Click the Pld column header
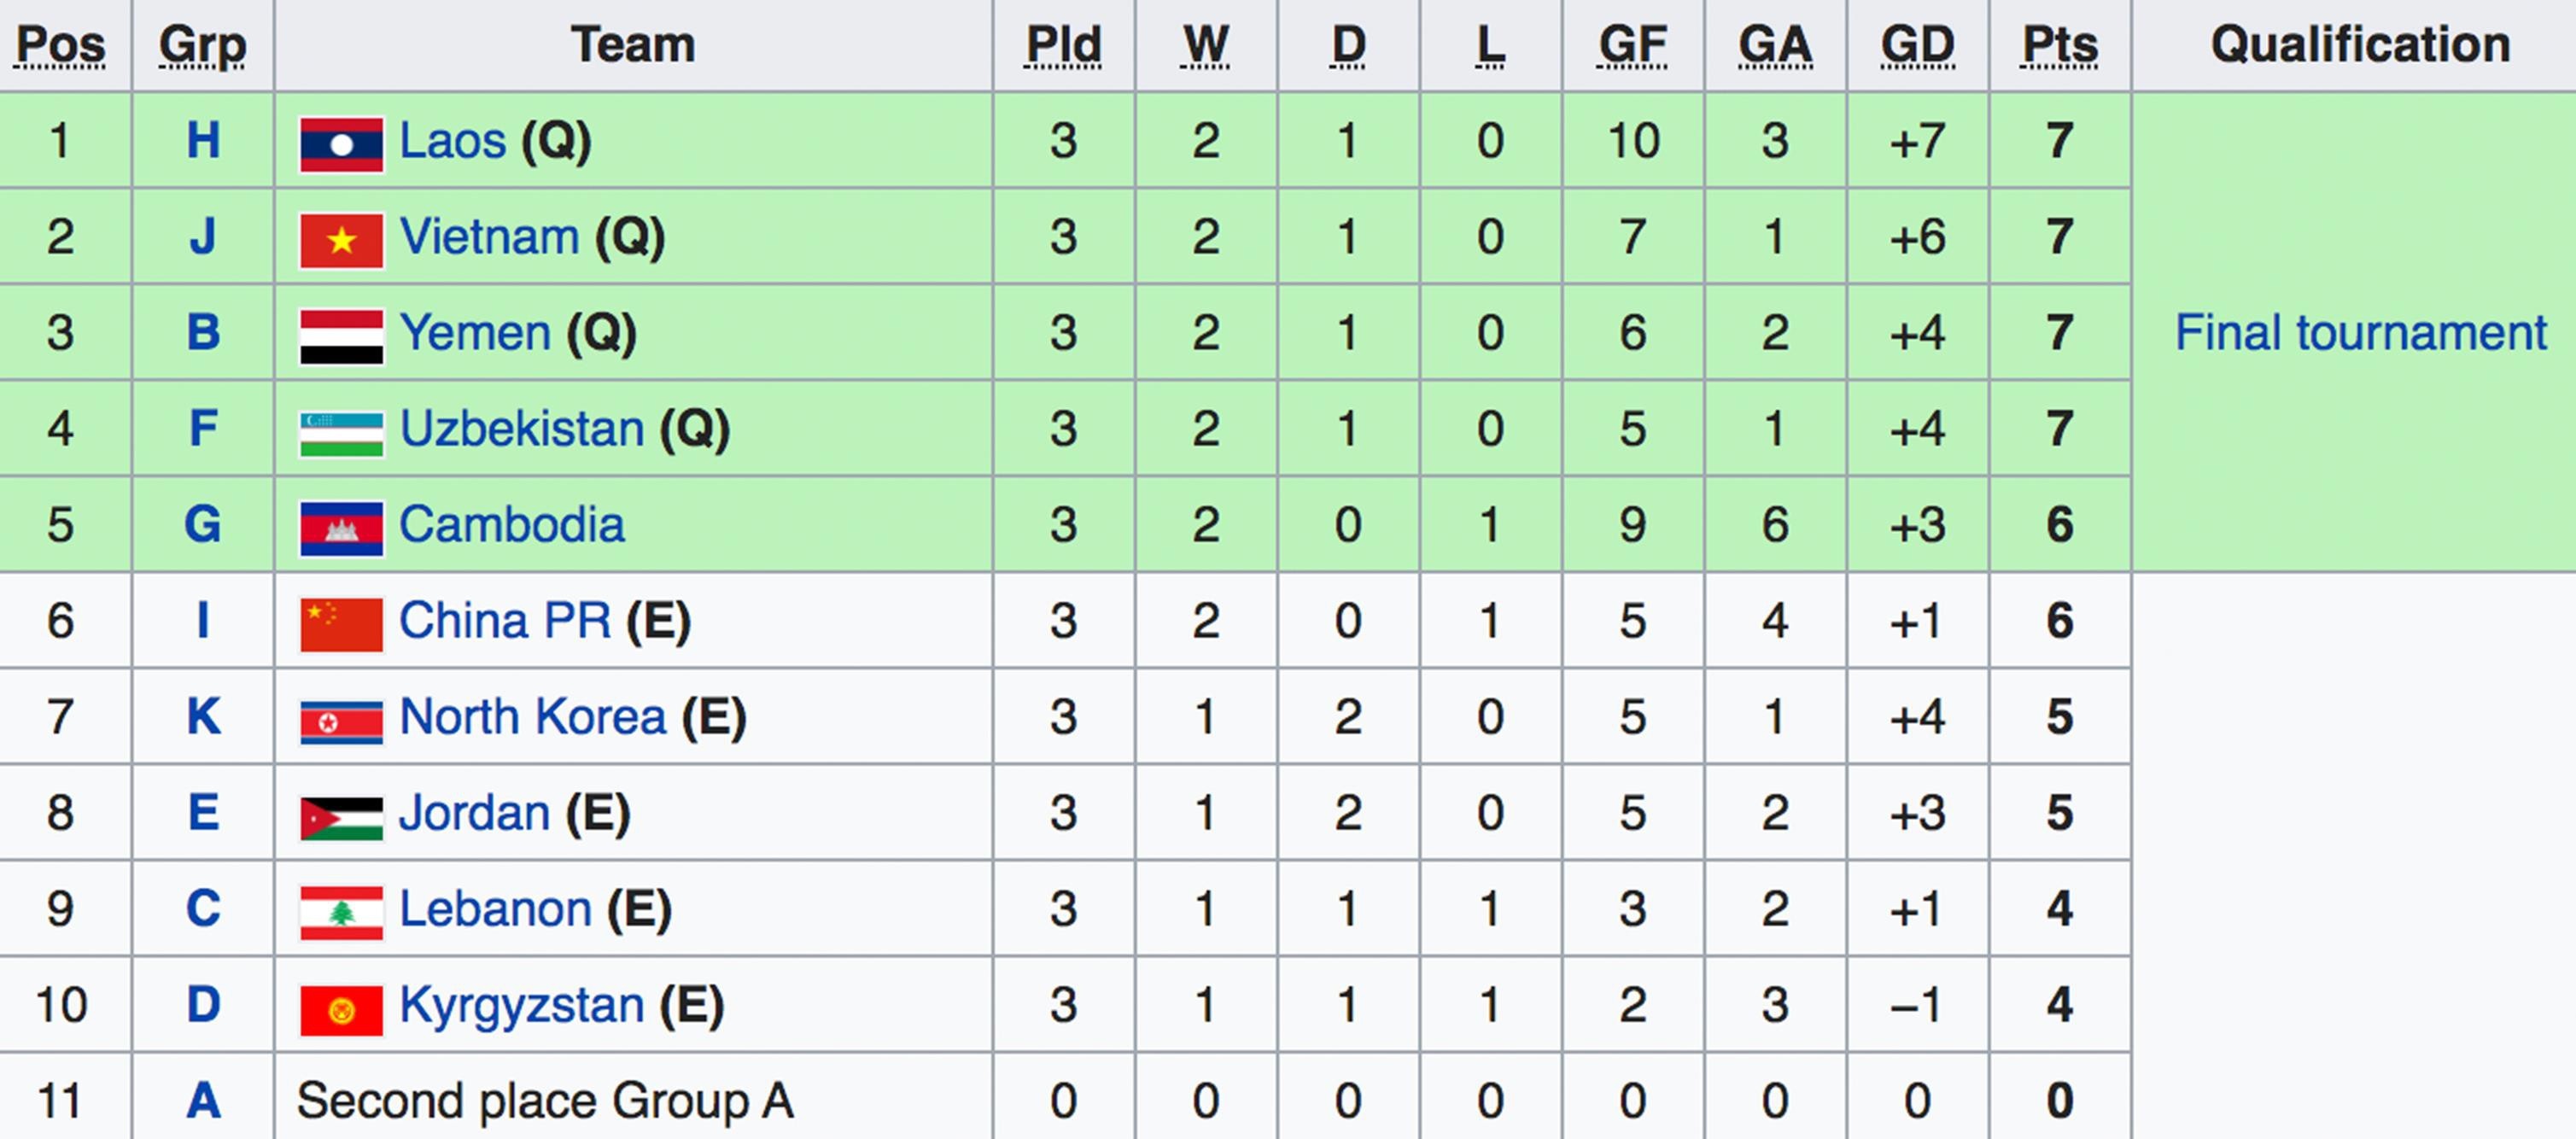The image size is (2576, 1139). tap(1063, 45)
